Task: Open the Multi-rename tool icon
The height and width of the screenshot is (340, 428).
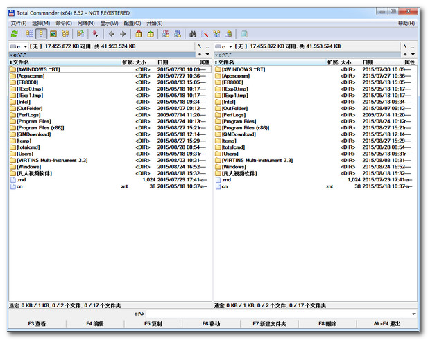Action: 205,34
